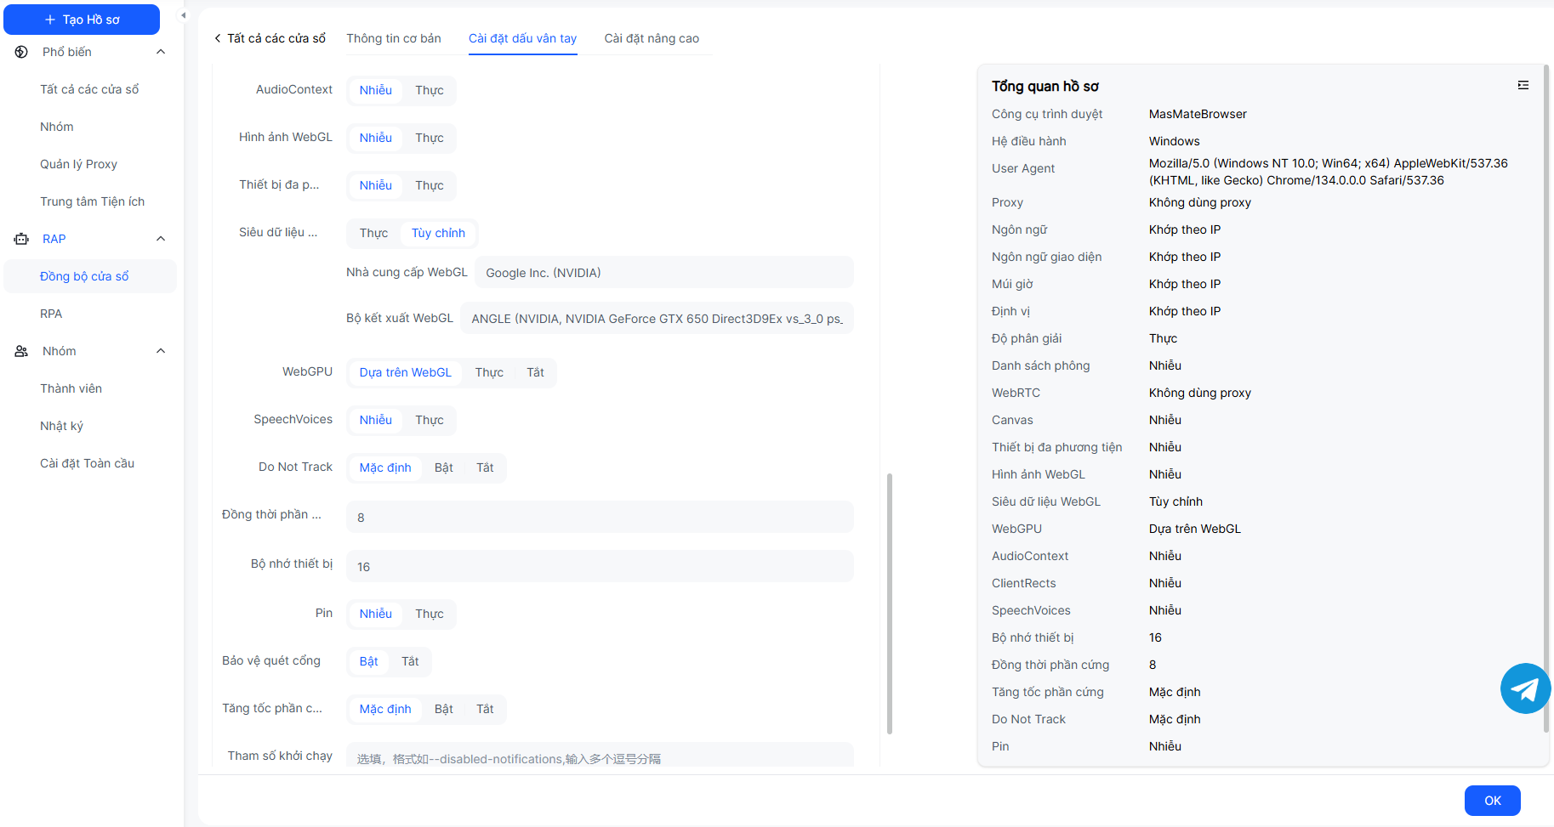Enable Do Not Track with Bật
1554x827 pixels.
pos(443,467)
